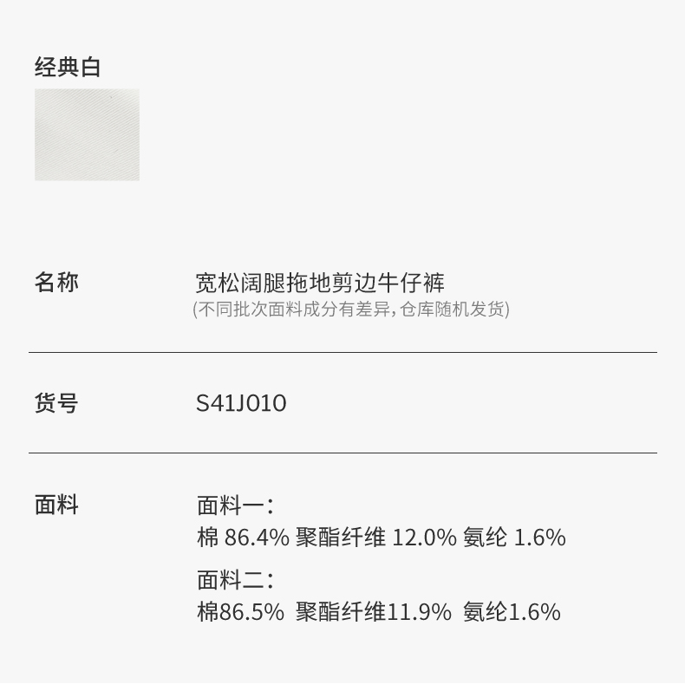685x691 pixels.
Task: Click 宽松阔腿拖地 in the product name
Action: tap(258, 283)
